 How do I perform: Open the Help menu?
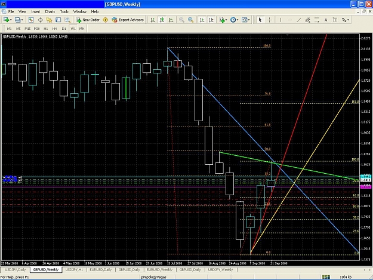[x=95, y=11]
